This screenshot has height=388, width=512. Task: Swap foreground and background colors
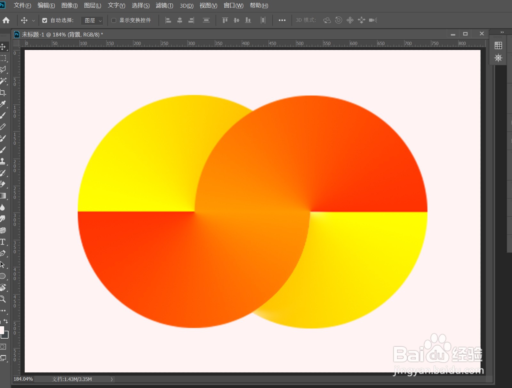(x=6, y=321)
